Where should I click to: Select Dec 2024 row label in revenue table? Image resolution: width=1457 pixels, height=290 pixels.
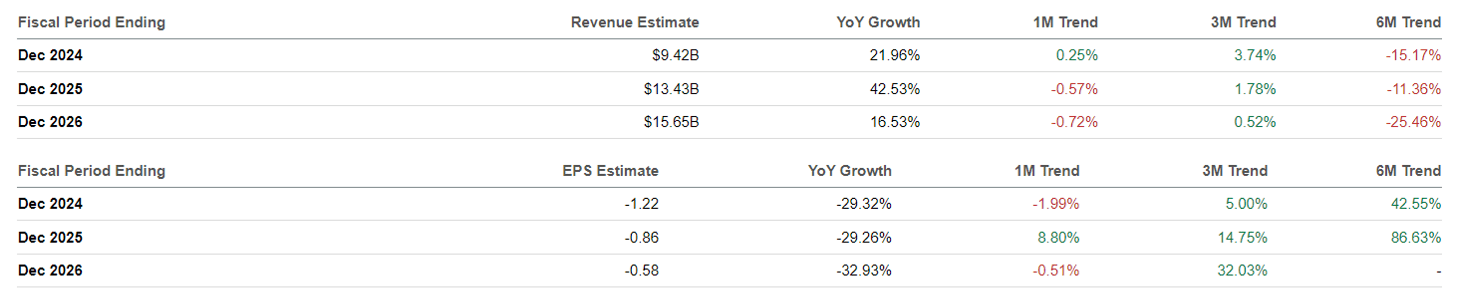(50, 55)
